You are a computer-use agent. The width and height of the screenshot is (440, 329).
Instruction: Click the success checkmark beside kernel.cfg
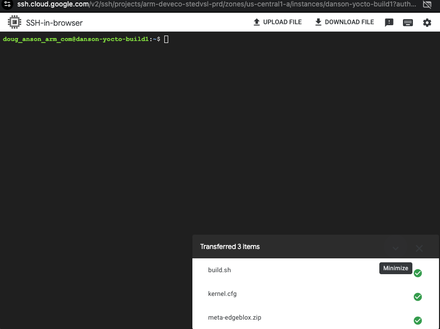pos(418,297)
